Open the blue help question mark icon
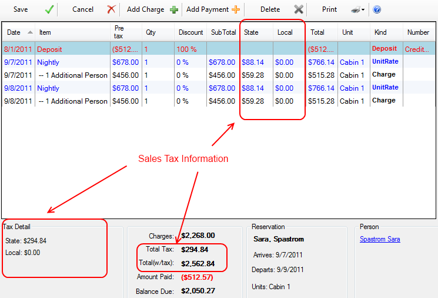 (x=376, y=10)
